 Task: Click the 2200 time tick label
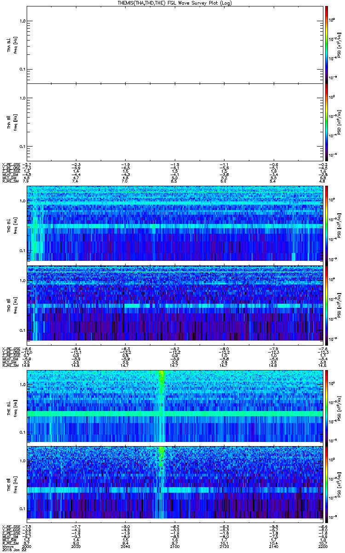point(322,546)
